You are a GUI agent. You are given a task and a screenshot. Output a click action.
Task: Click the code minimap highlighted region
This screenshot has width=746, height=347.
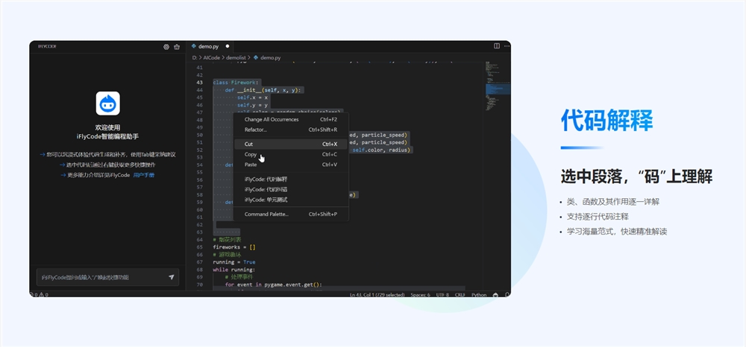pos(498,89)
